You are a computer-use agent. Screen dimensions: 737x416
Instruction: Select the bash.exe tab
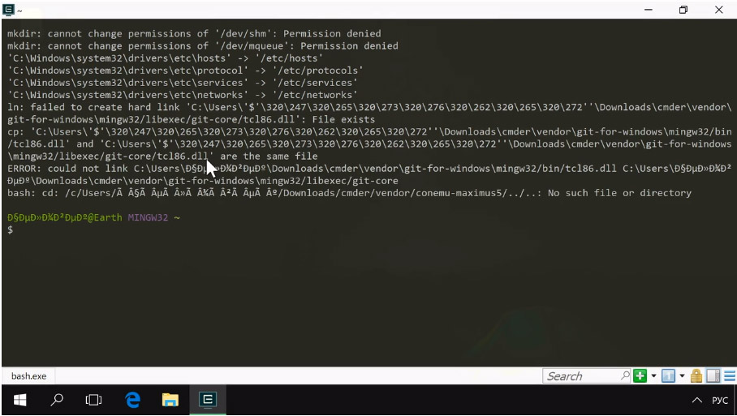point(29,376)
